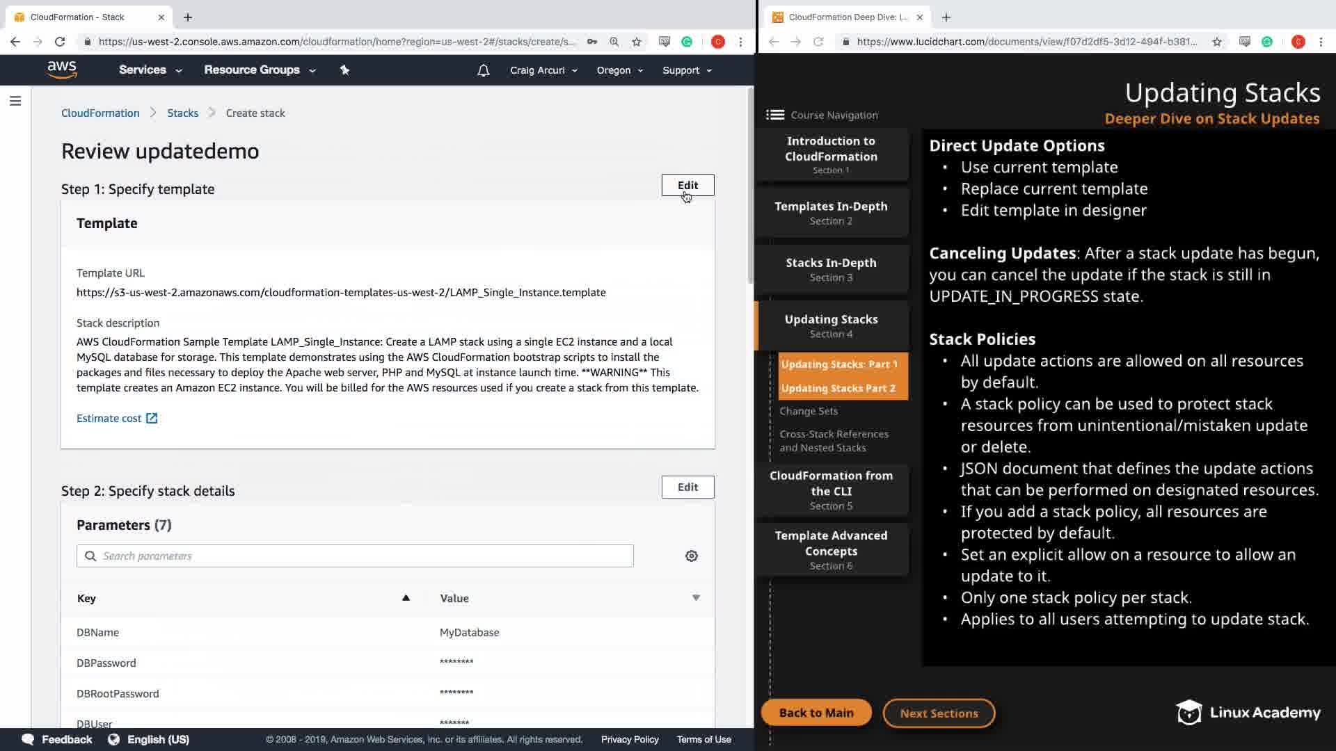
Task: Open the AWS hamburger side menu
Action: click(15, 102)
